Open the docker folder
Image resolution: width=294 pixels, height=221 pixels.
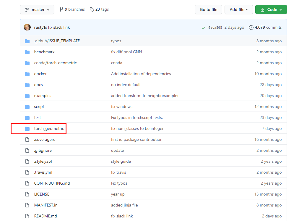coord(40,74)
